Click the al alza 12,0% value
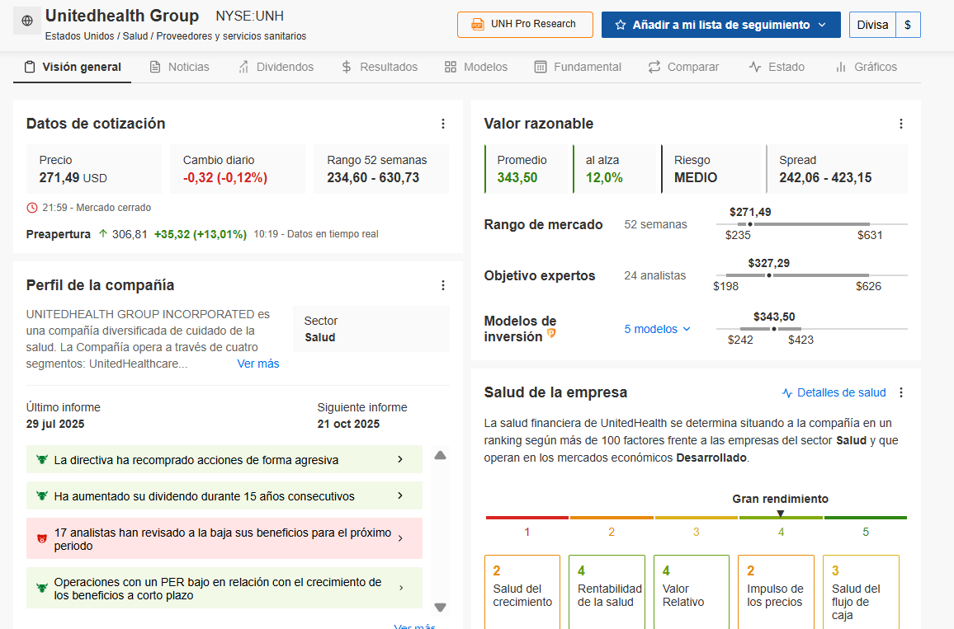Screen dimensions: 954x629 (x=604, y=178)
